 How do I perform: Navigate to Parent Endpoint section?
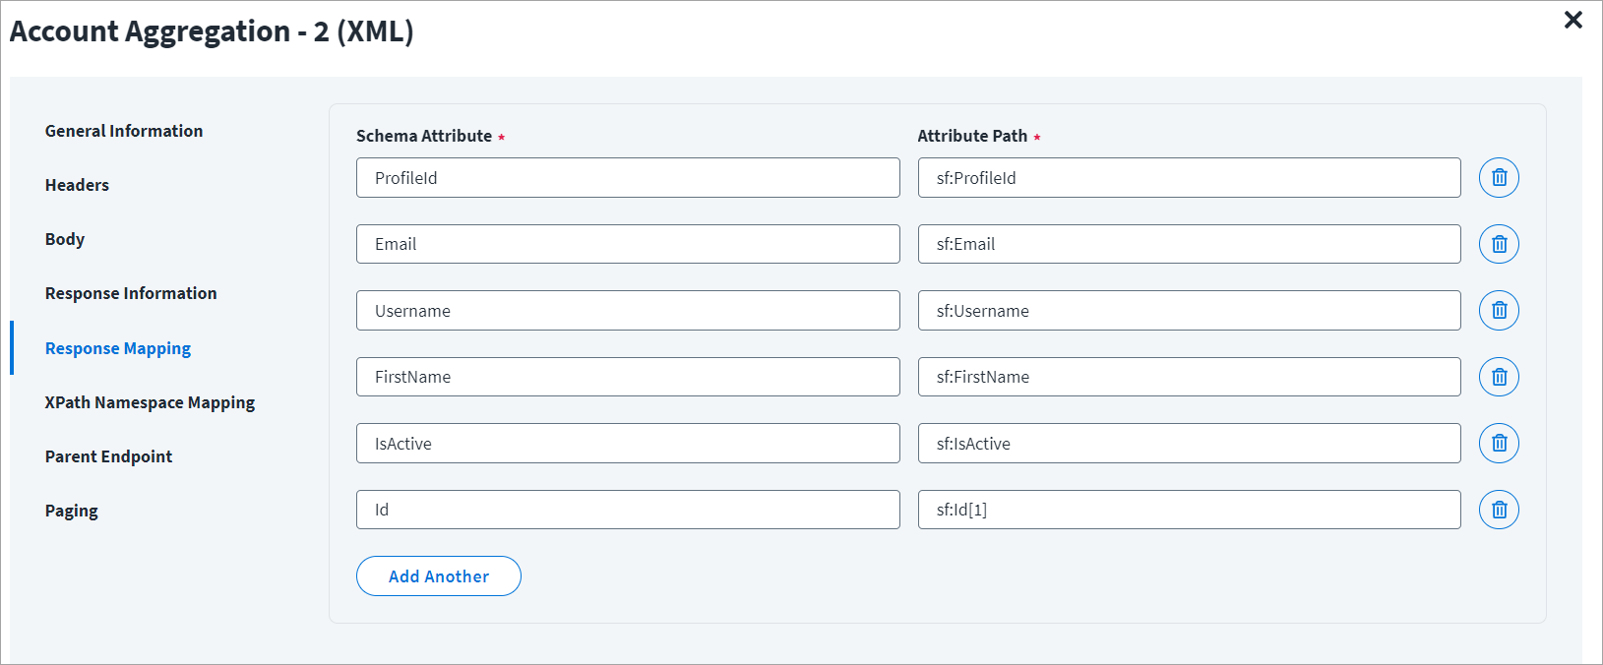(x=108, y=456)
